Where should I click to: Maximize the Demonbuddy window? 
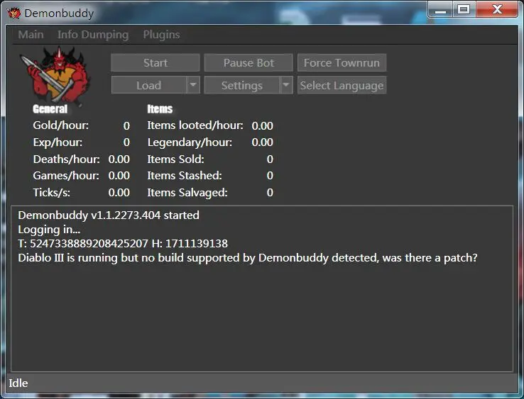464,10
